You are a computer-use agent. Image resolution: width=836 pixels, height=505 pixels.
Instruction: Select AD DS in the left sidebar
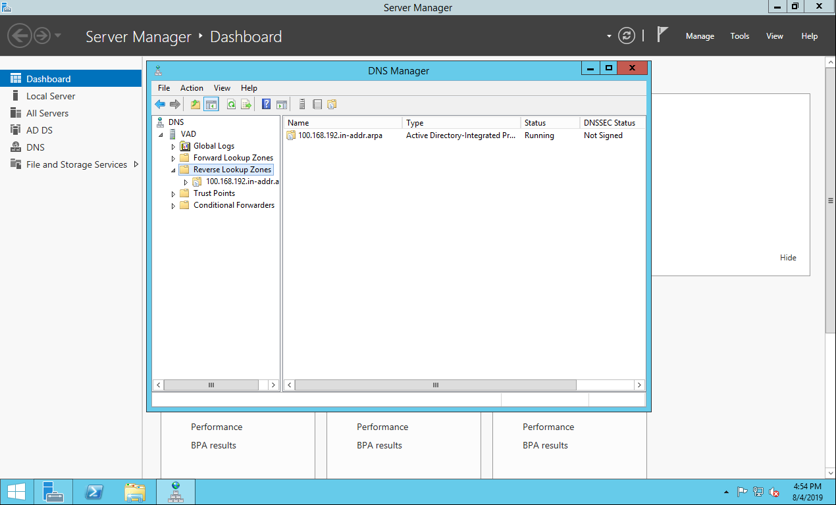[39, 130]
